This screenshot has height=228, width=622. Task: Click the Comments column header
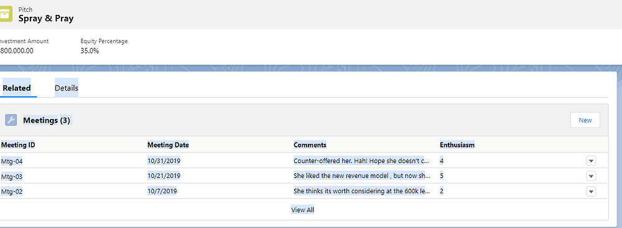(310, 145)
